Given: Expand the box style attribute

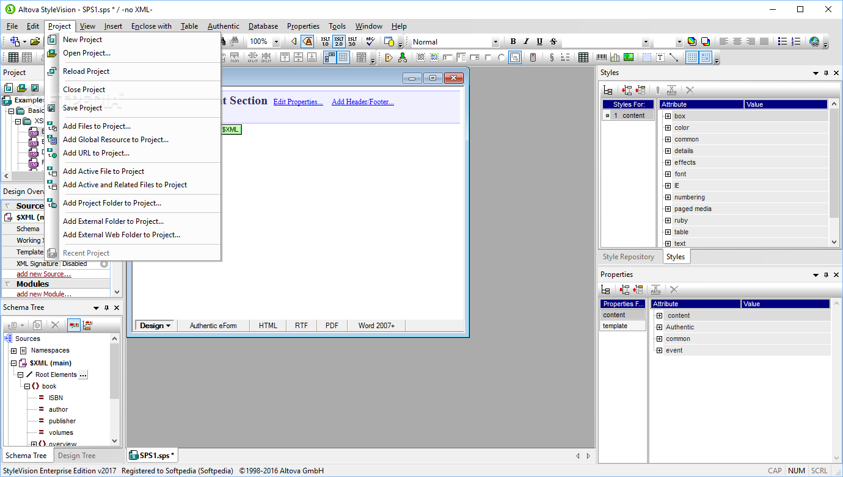Looking at the screenshot, I should tap(668, 116).
